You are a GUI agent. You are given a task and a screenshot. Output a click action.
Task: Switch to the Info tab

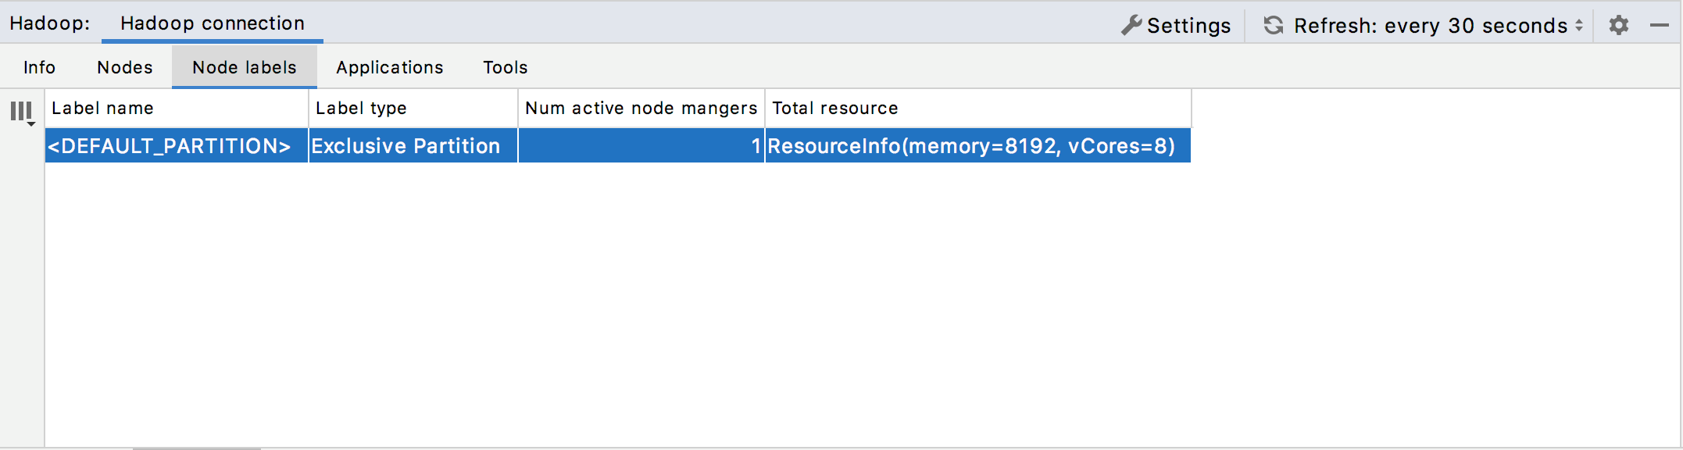coord(39,67)
